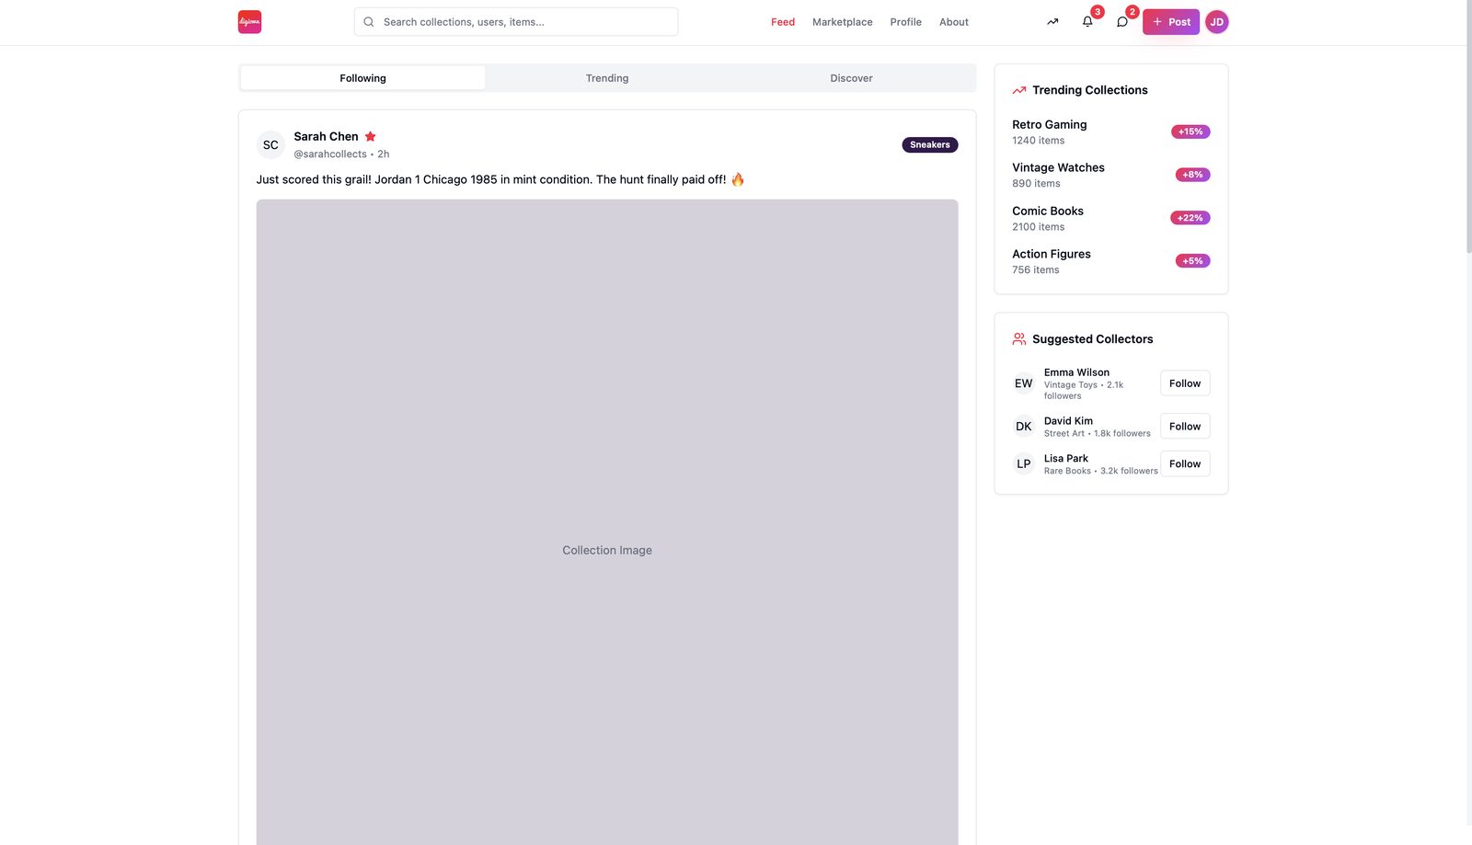The width and height of the screenshot is (1472, 845).
Task: Click the Suggested Collectors people icon
Action: [1019, 339]
